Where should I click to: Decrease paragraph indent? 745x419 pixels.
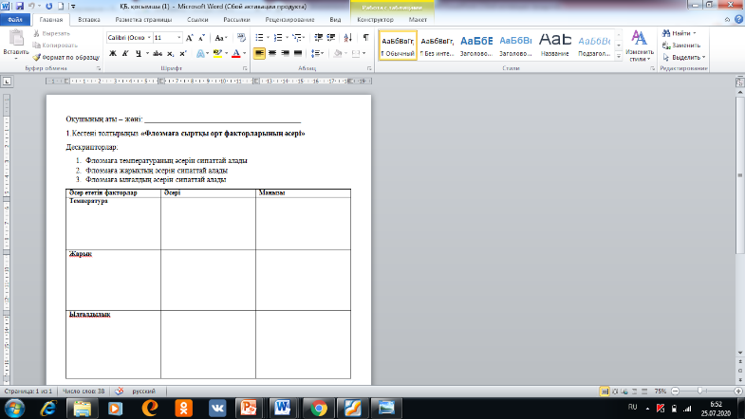318,38
